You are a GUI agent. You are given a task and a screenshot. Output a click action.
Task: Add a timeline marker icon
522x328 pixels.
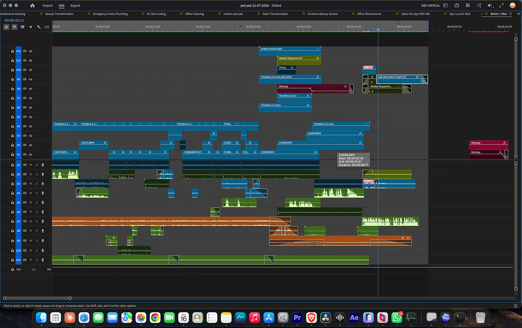point(31,27)
